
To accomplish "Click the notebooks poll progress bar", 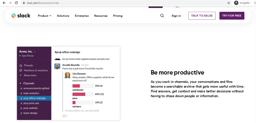I will 83,86.
